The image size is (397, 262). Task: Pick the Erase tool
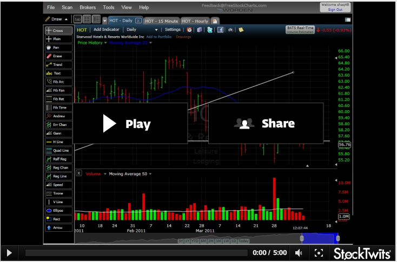59,56
